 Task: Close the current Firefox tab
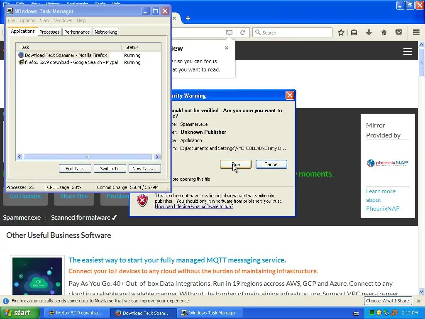(174, 18)
